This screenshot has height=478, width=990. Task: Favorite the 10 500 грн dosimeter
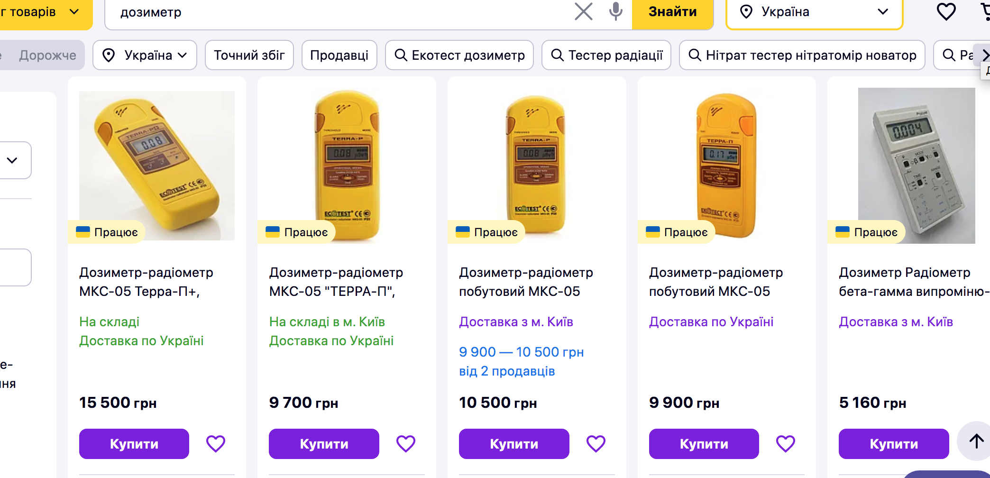(x=596, y=444)
